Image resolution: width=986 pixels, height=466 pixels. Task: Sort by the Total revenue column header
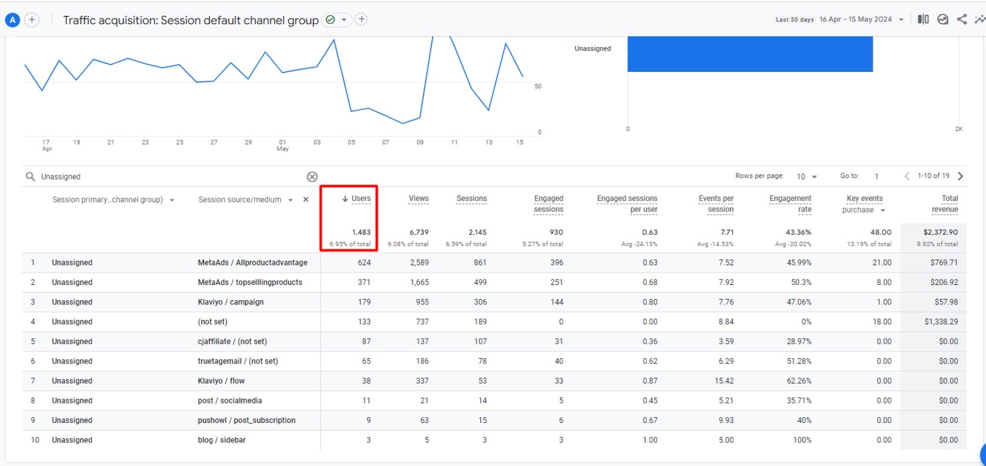[x=945, y=204]
